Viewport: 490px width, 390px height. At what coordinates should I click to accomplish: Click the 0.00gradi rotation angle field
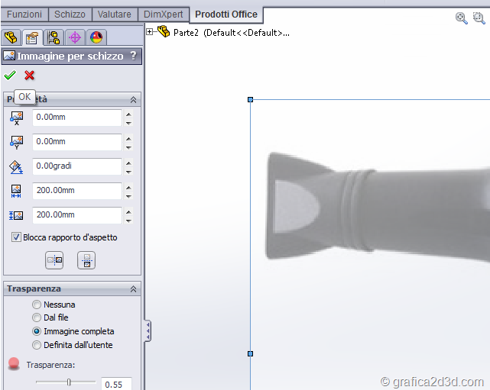tap(76, 166)
